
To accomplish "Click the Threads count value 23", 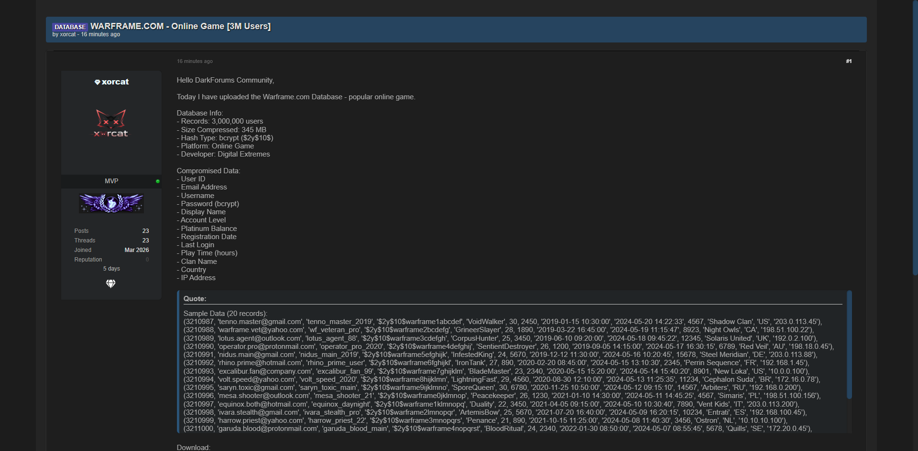I will tap(145, 241).
